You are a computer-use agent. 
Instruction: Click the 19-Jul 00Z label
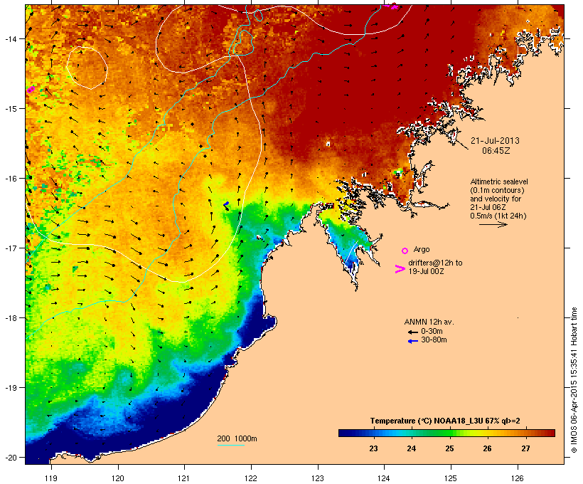[426, 271]
